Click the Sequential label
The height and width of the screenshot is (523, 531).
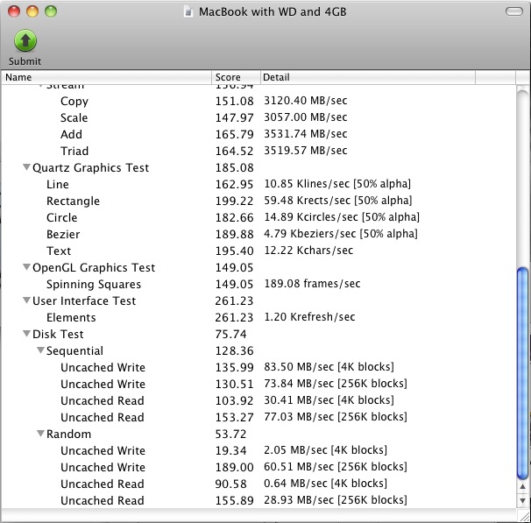(74, 350)
